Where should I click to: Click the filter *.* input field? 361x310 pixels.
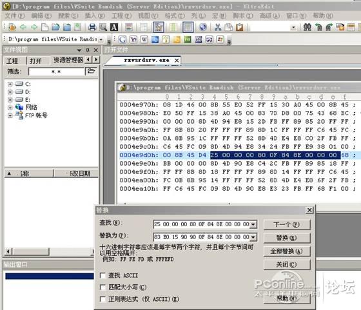57,72
